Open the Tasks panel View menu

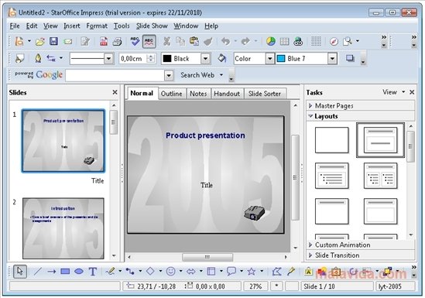click(x=392, y=92)
